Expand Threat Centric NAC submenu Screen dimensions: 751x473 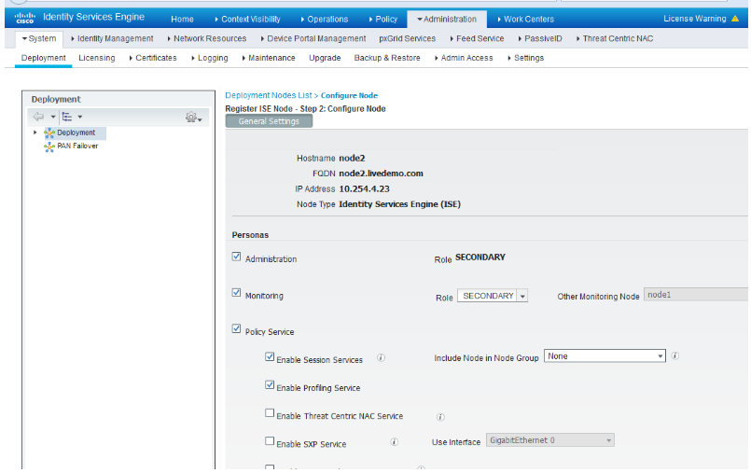pyautogui.click(x=615, y=39)
